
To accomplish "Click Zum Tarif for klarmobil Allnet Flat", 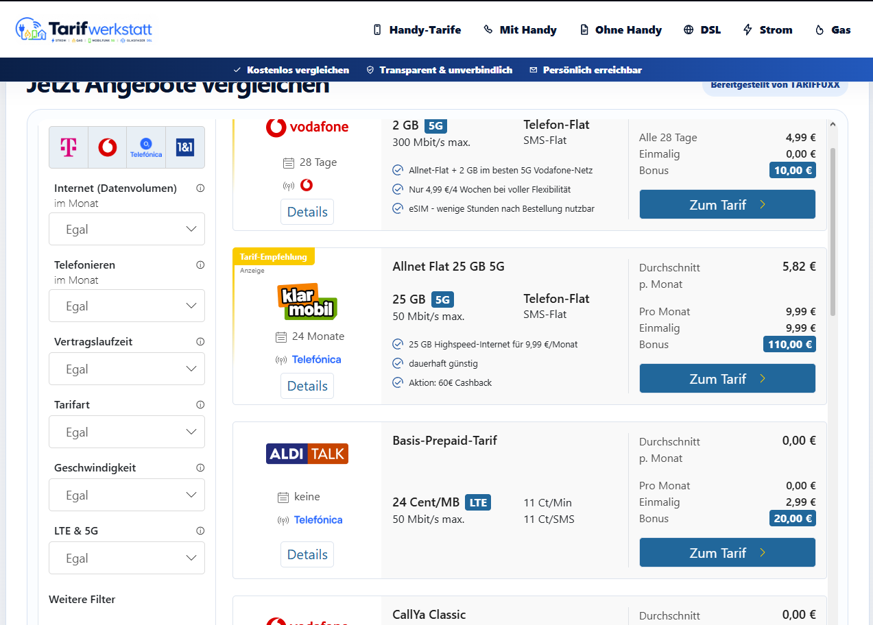I will [728, 378].
